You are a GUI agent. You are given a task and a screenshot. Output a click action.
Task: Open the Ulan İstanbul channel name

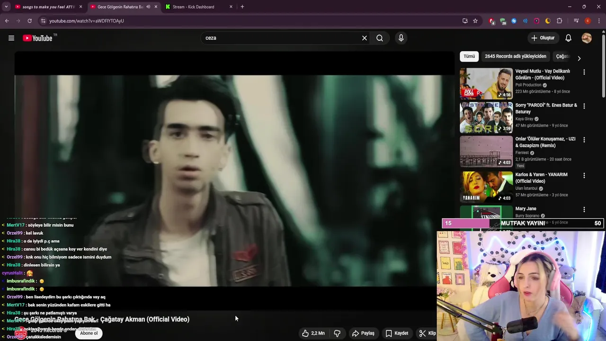point(526,188)
